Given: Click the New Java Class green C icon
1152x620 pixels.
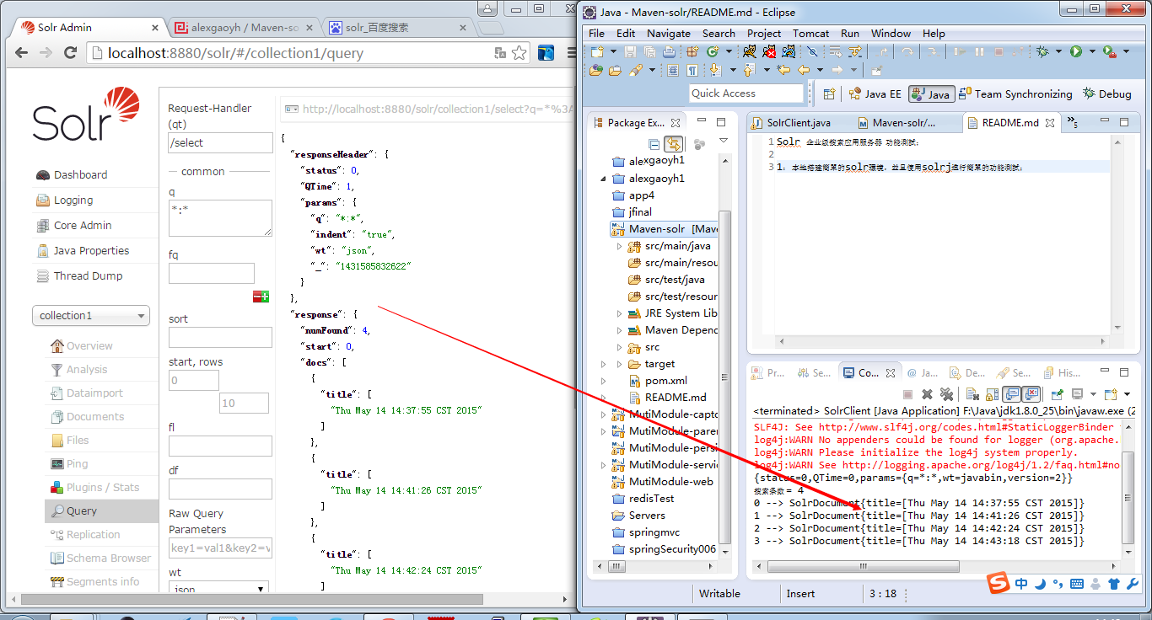Looking at the screenshot, I should (x=713, y=51).
